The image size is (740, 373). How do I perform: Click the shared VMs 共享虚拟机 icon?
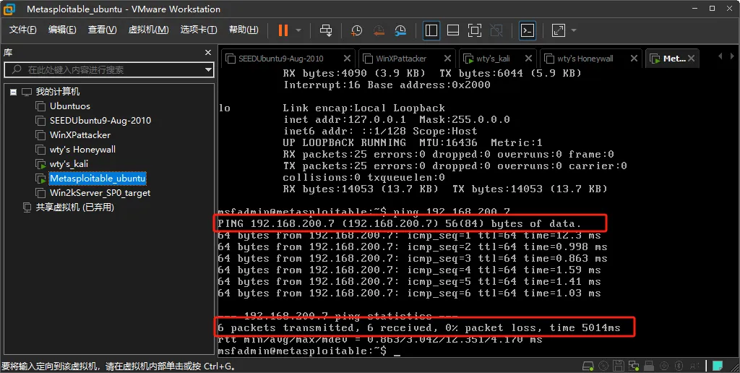coord(27,207)
